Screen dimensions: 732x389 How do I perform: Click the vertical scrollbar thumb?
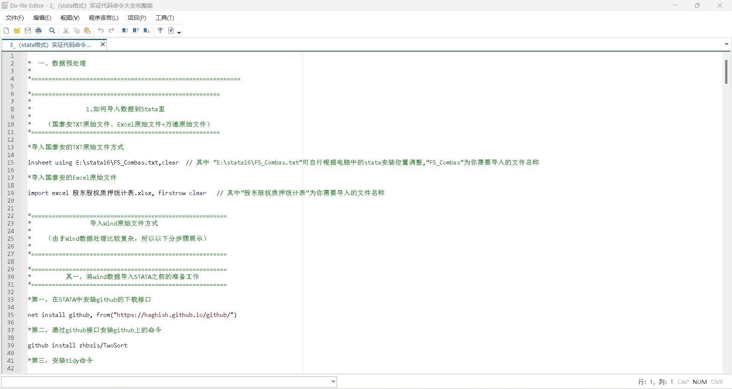tap(726, 72)
